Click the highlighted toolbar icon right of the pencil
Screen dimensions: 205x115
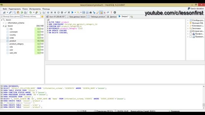pos(101,12)
